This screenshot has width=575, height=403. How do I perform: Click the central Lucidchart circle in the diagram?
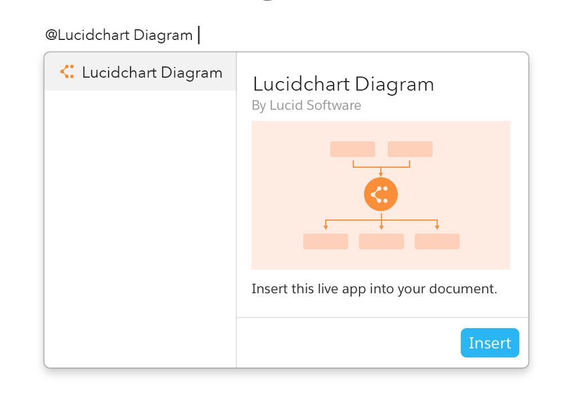[381, 194]
